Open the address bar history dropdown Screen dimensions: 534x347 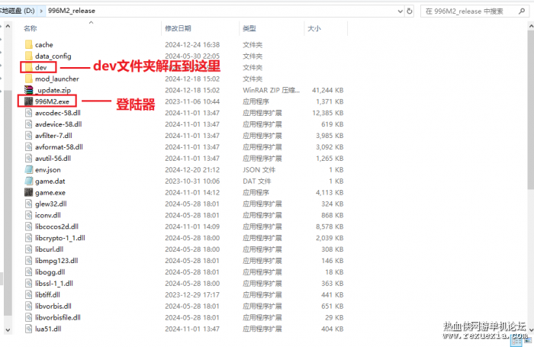(400, 11)
